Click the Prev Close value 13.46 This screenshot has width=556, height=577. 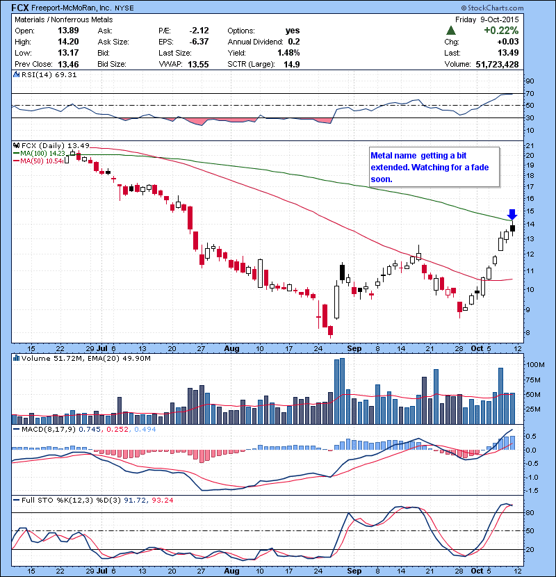(x=68, y=64)
